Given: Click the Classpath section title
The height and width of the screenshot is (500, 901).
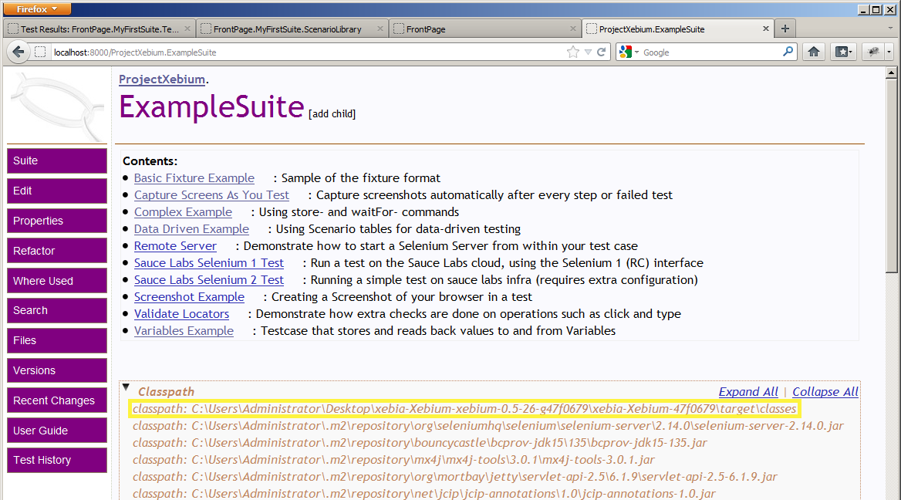Looking at the screenshot, I should pyautogui.click(x=166, y=392).
